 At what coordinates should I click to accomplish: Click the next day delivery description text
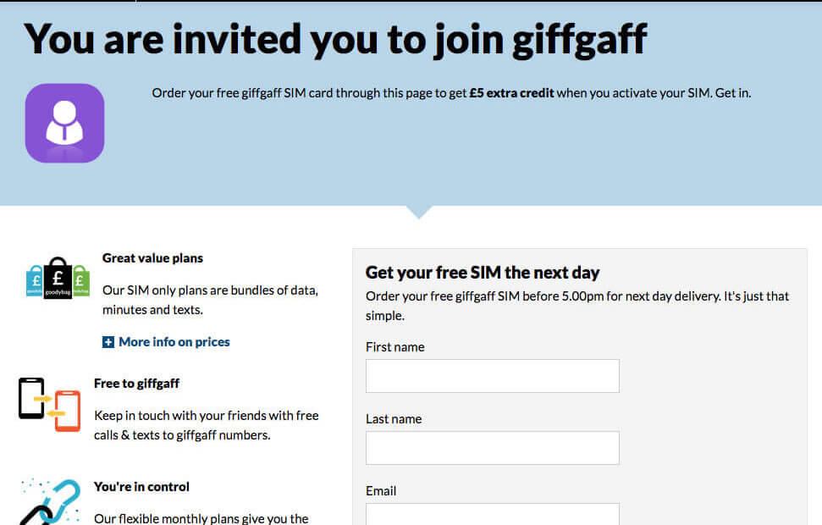(577, 306)
